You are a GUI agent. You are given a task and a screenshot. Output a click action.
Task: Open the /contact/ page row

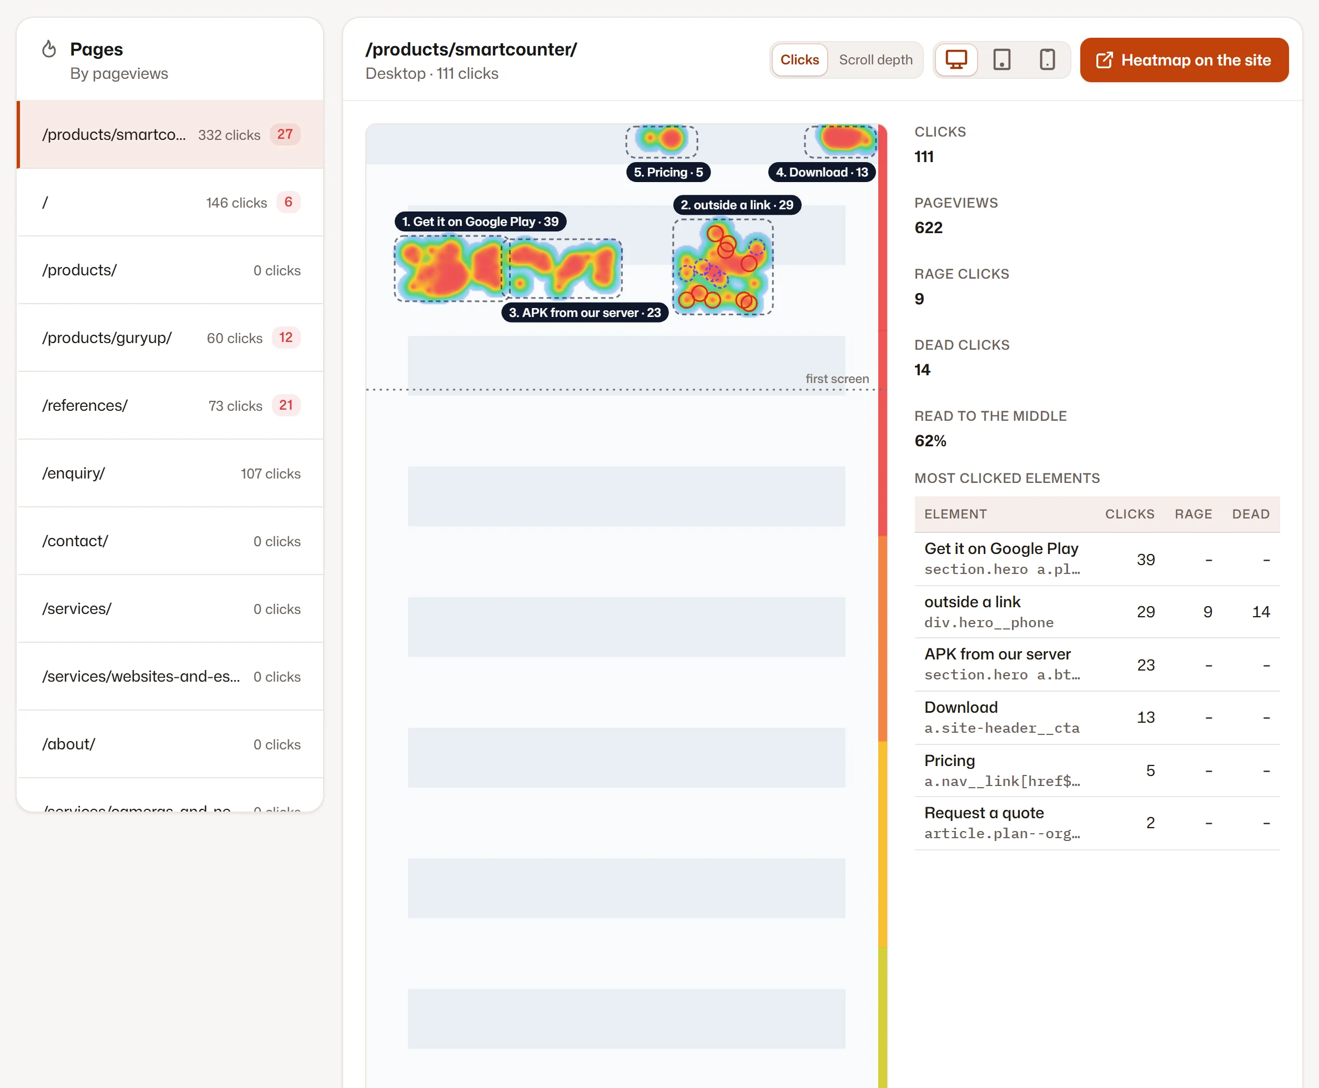pos(170,541)
